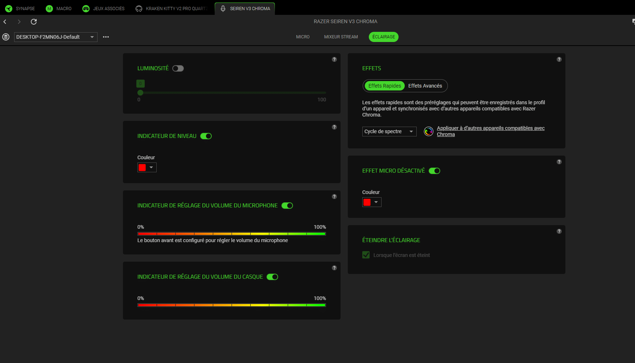Click the microphone volume gradient bar
635x363 pixels.
pos(232,234)
